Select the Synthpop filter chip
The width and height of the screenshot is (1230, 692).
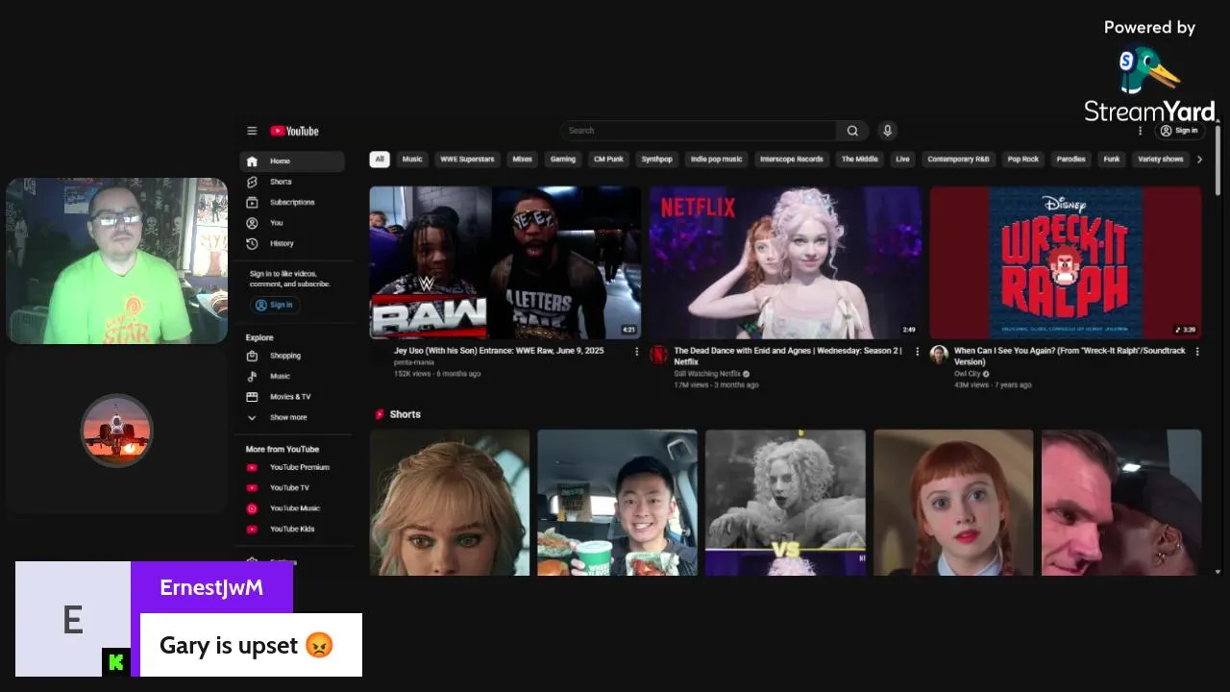(657, 160)
